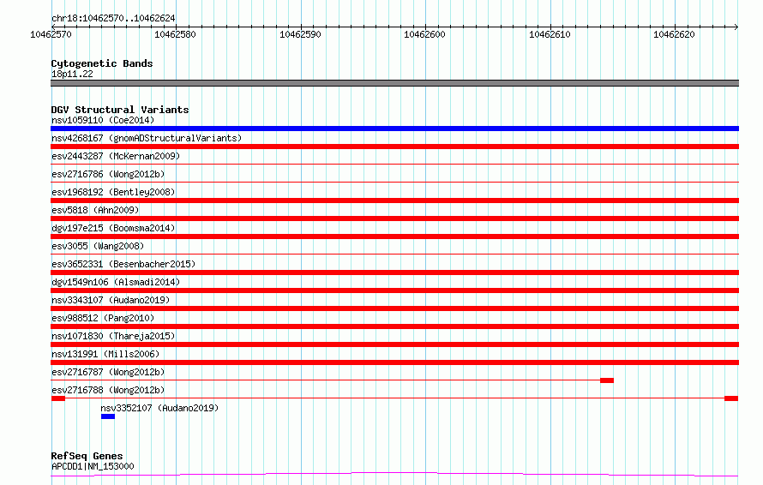Click esv2716788 (Wong2012b) label

pos(108,390)
